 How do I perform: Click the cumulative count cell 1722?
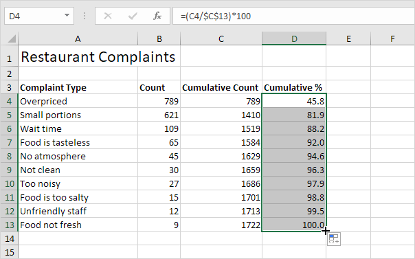[221, 225]
